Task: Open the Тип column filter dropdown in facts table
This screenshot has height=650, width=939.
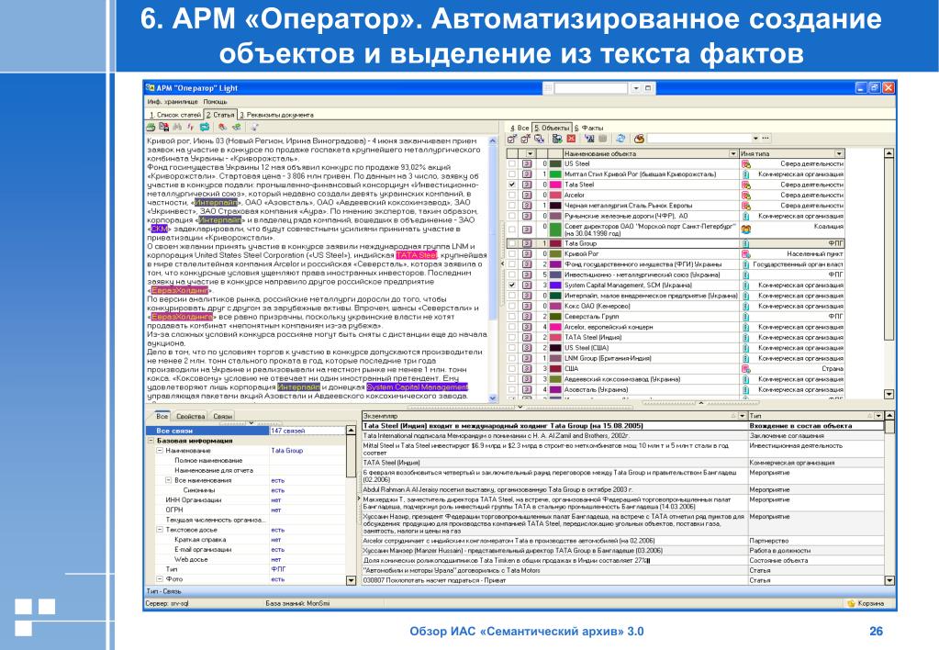Action: click(x=878, y=416)
